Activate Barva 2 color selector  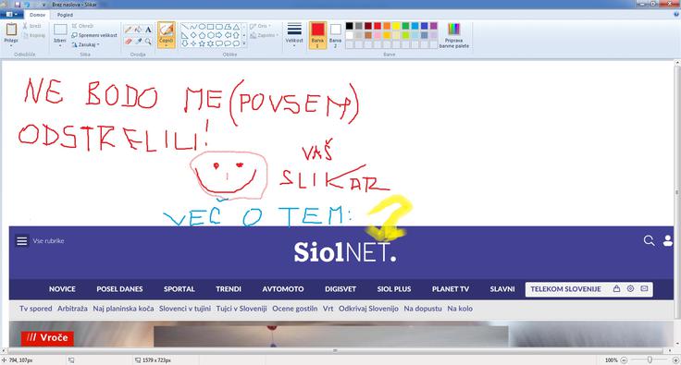[335, 35]
